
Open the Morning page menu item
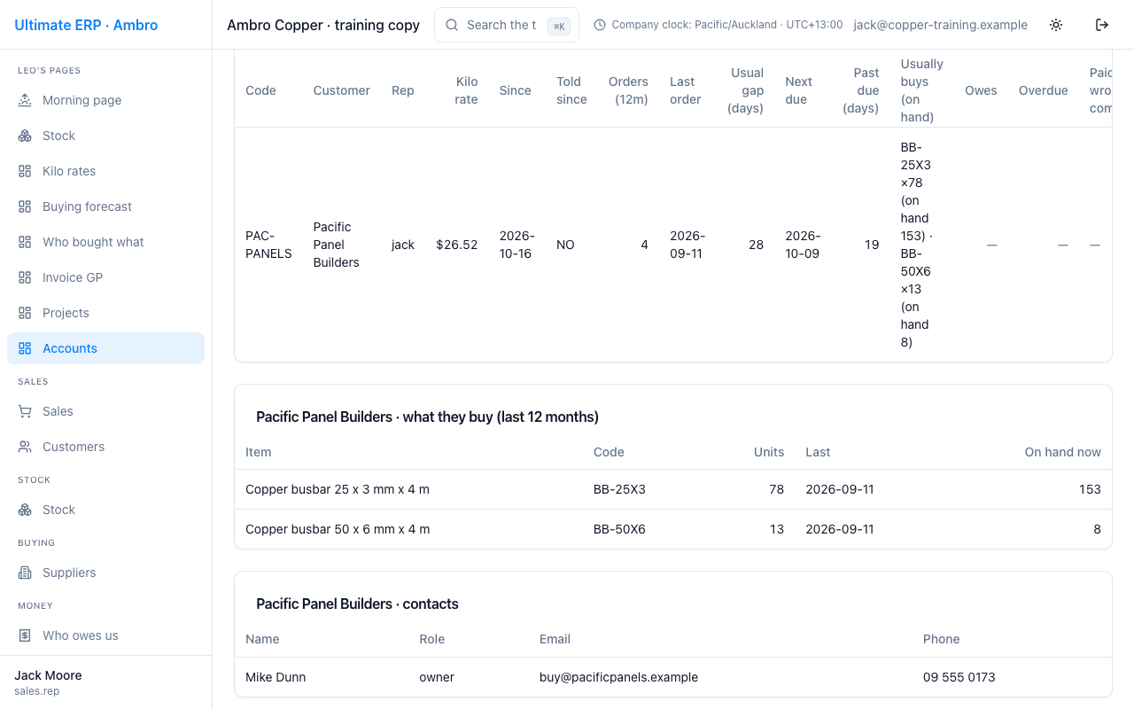click(x=106, y=100)
